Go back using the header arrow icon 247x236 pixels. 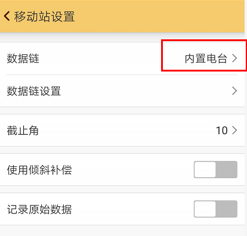point(7,16)
